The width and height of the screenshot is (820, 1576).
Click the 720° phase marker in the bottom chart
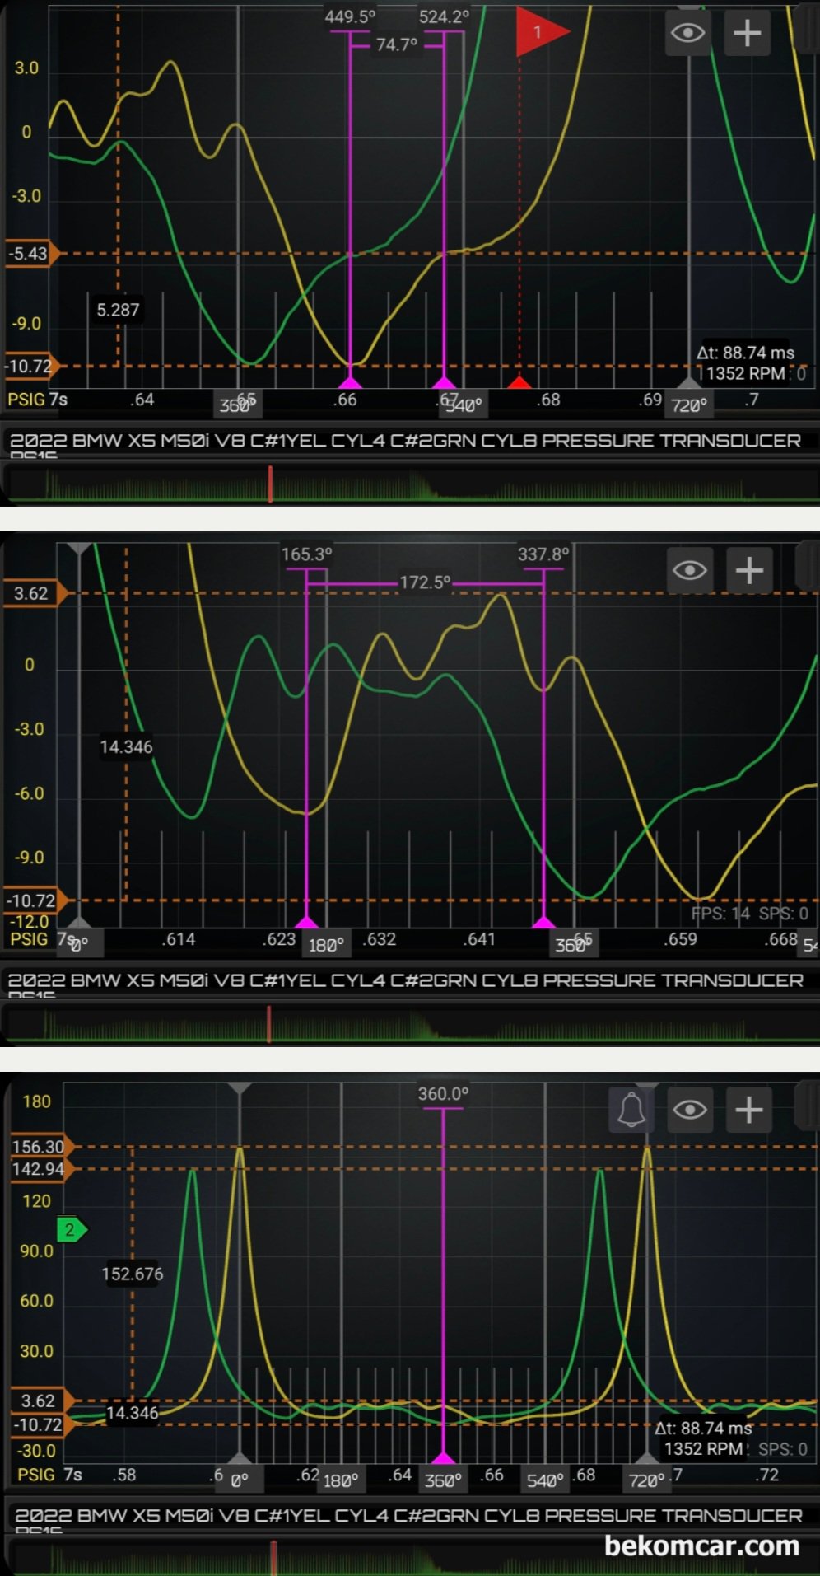pos(647,1480)
